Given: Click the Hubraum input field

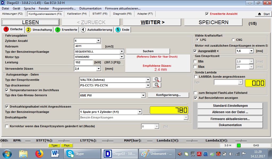Looking at the screenshot, I should pyautogui.click(x=87, y=46).
